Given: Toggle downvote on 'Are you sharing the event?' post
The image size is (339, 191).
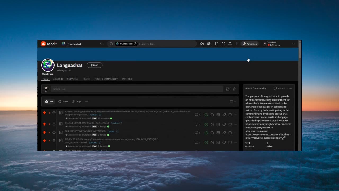Looking at the screenshot, I should (54, 113).
